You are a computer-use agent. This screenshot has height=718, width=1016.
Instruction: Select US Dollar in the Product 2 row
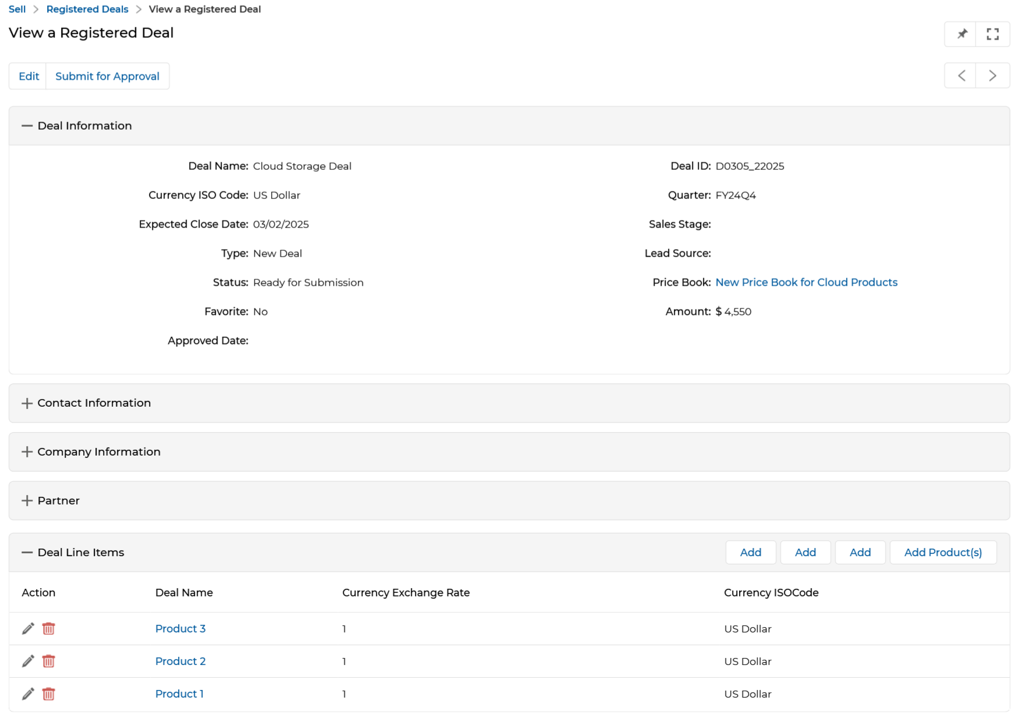tap(748, 662)
